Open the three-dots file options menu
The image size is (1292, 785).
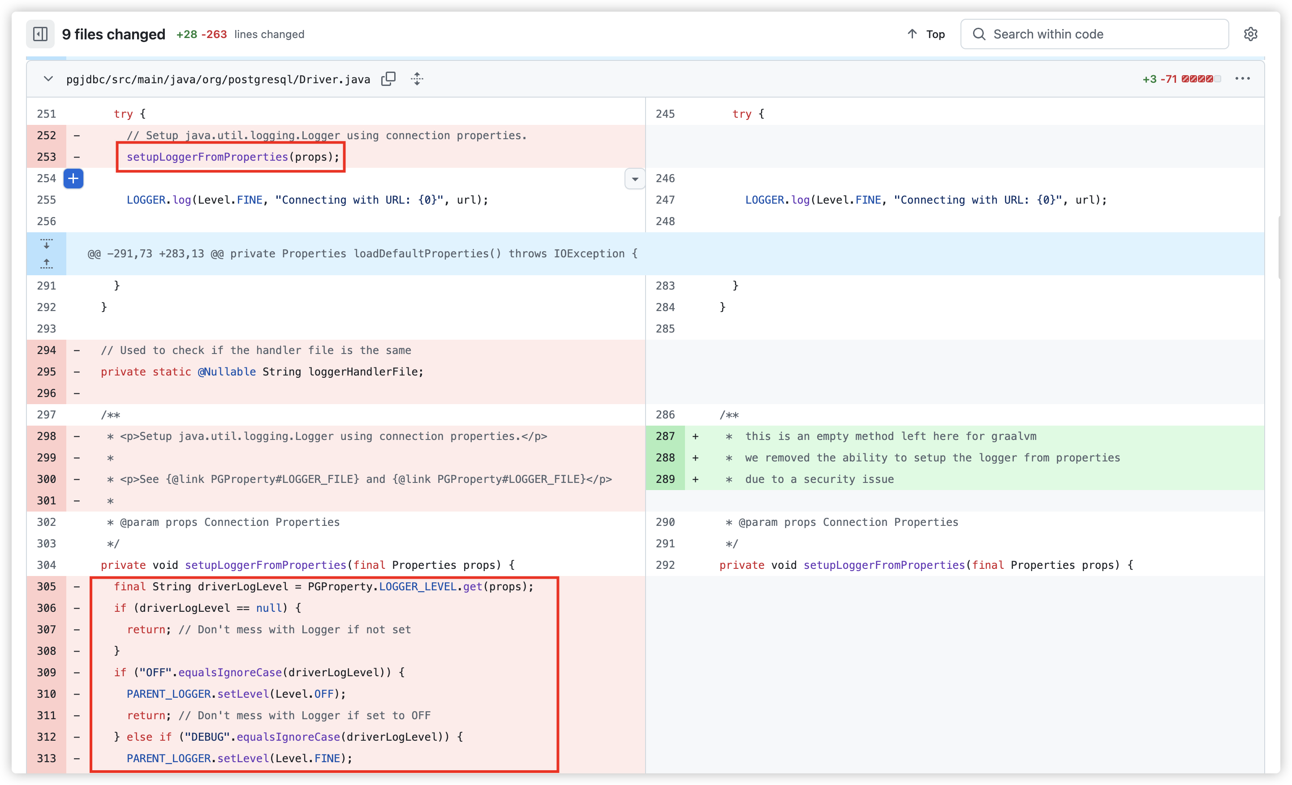click(x=1242, y=79)
